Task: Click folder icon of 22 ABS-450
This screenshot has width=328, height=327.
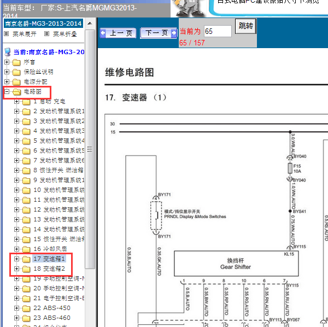Action: pyautogui.click(x=26, y=308)
